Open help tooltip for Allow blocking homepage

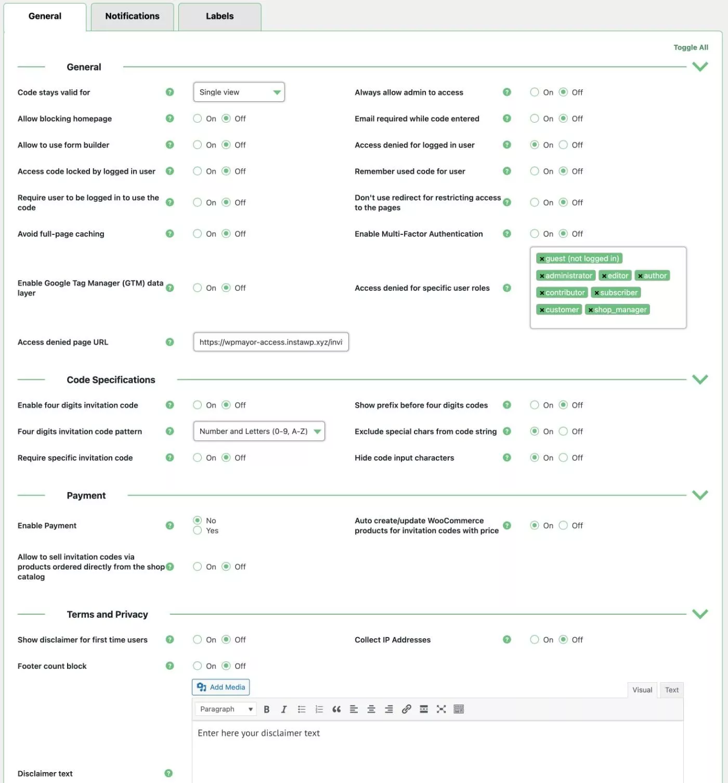coord(170,118)
